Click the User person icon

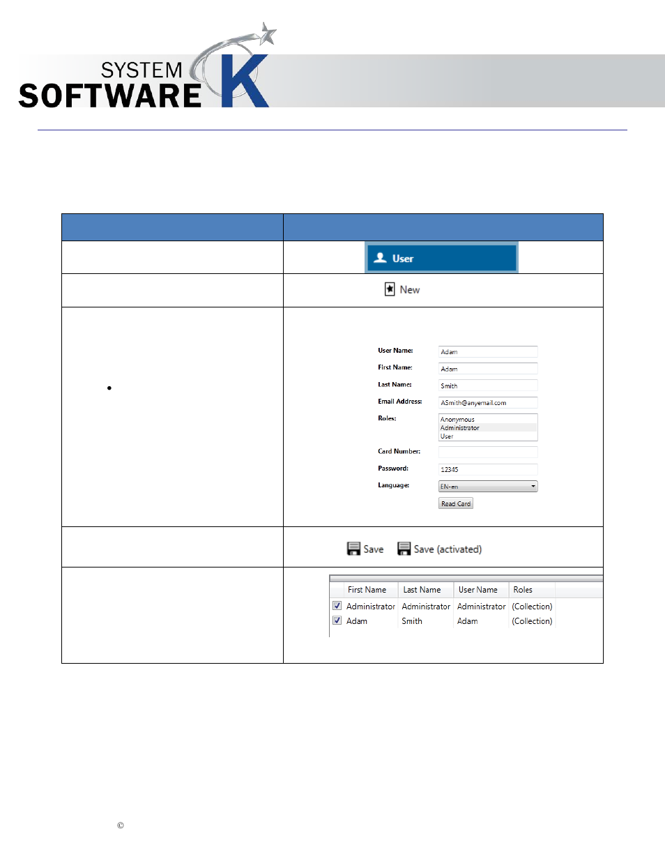(380, 258)
